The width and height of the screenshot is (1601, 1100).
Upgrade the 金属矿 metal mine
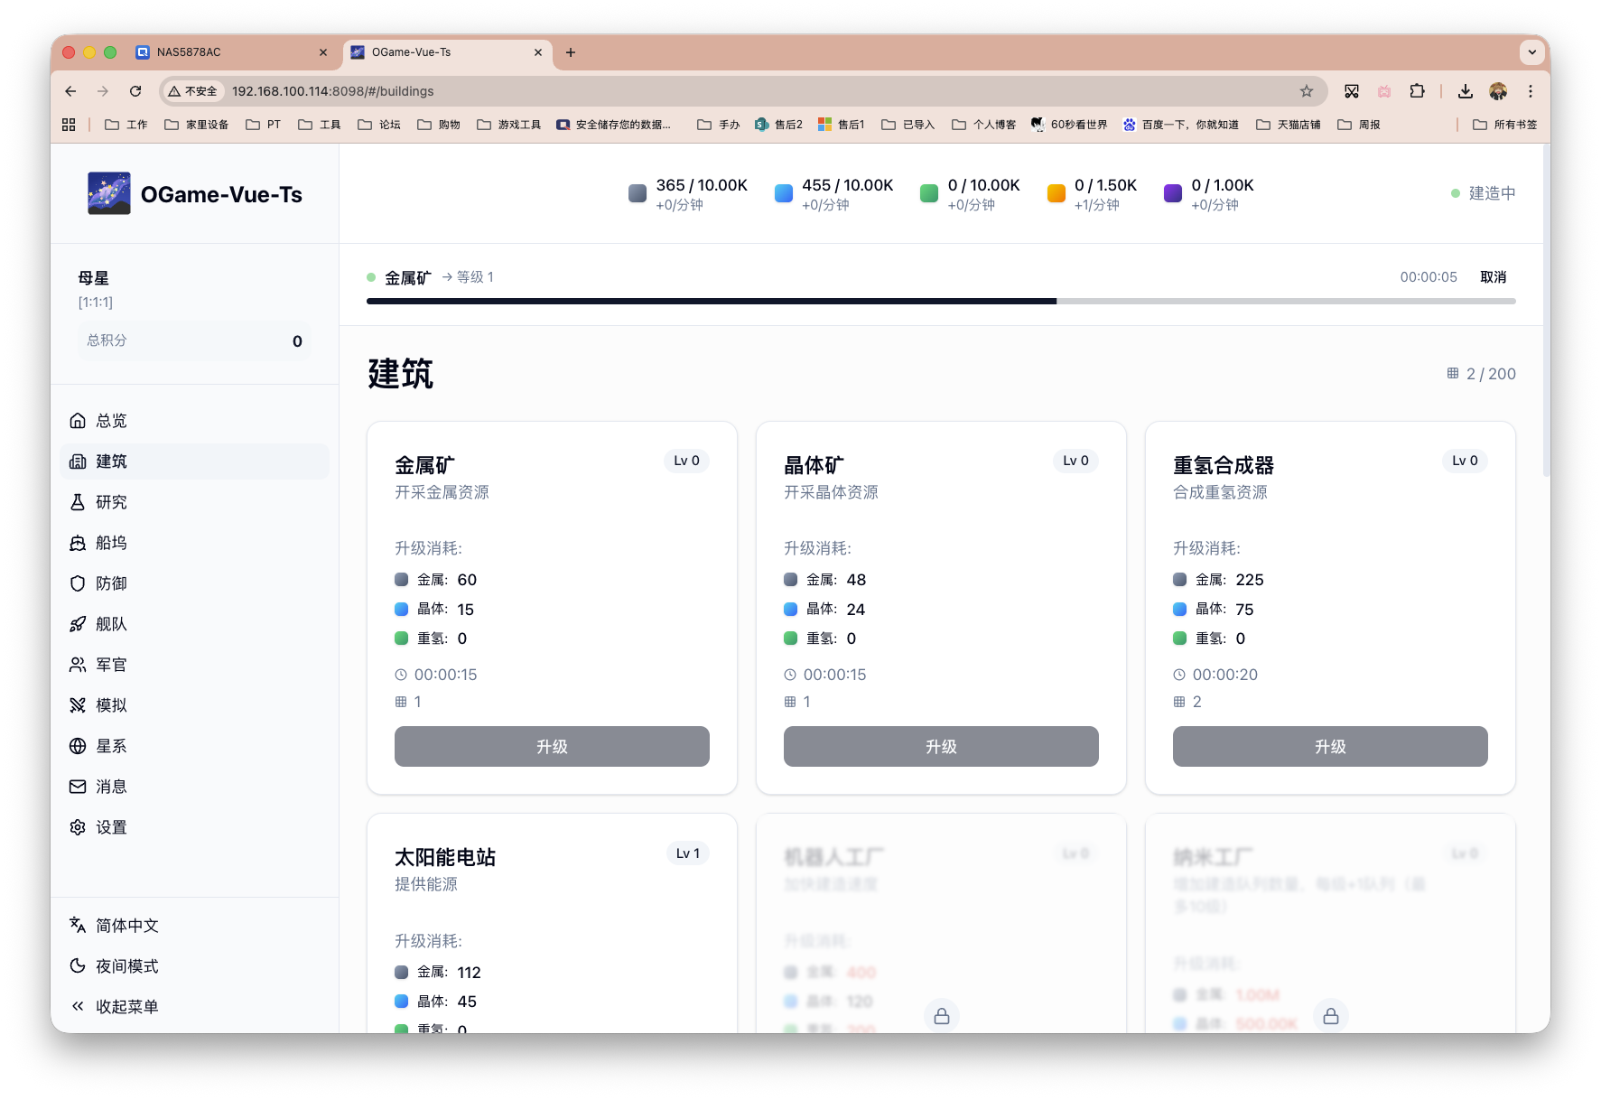(551, 746)
